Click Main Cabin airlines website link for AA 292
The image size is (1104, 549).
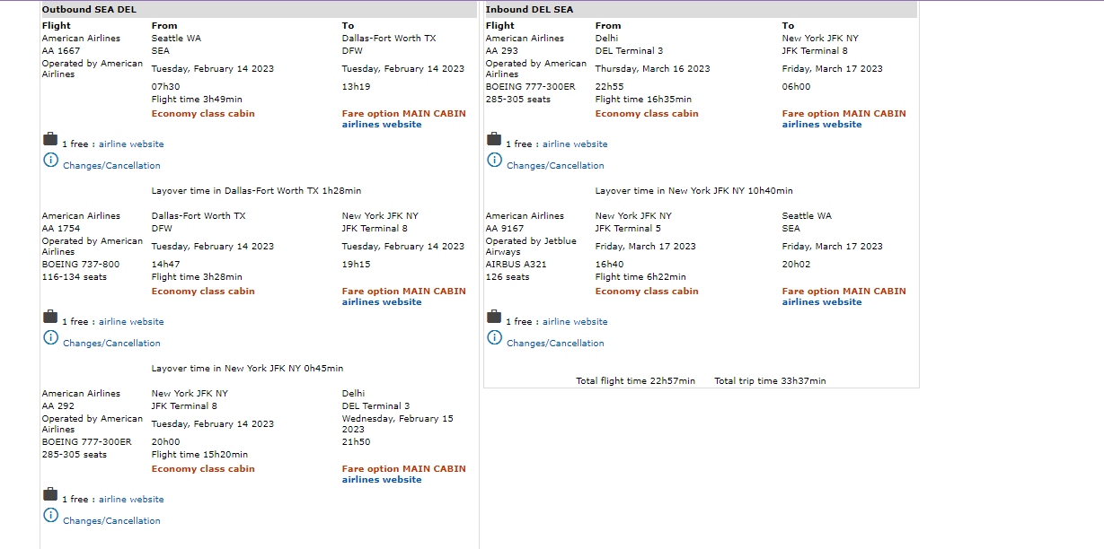pos(381,480)
